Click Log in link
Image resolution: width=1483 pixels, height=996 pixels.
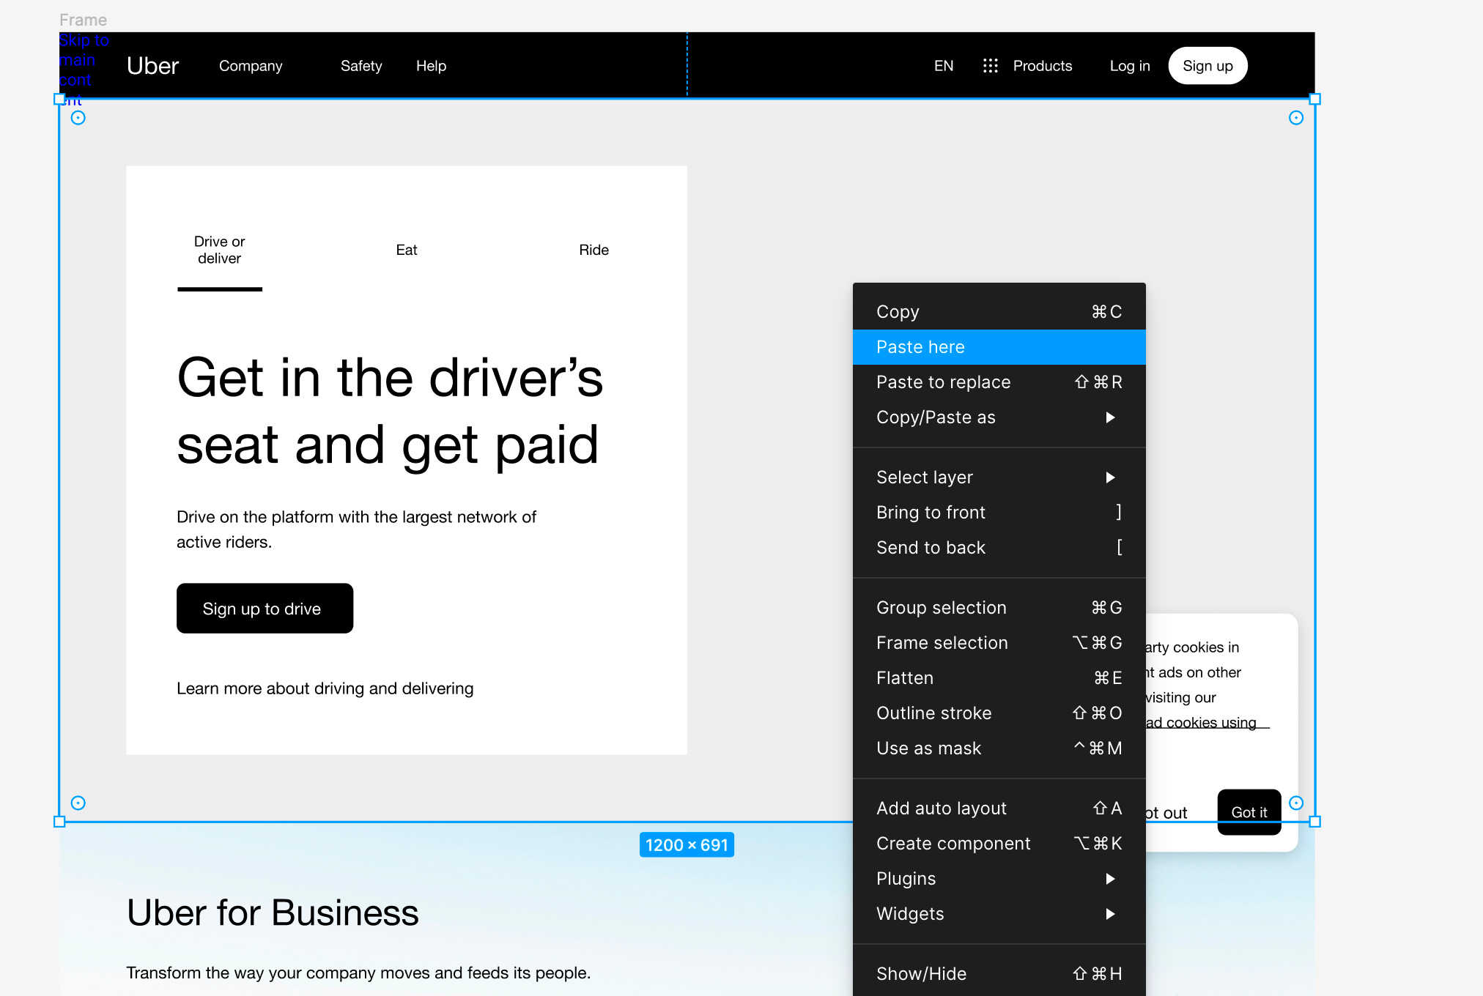[1130, 66]
